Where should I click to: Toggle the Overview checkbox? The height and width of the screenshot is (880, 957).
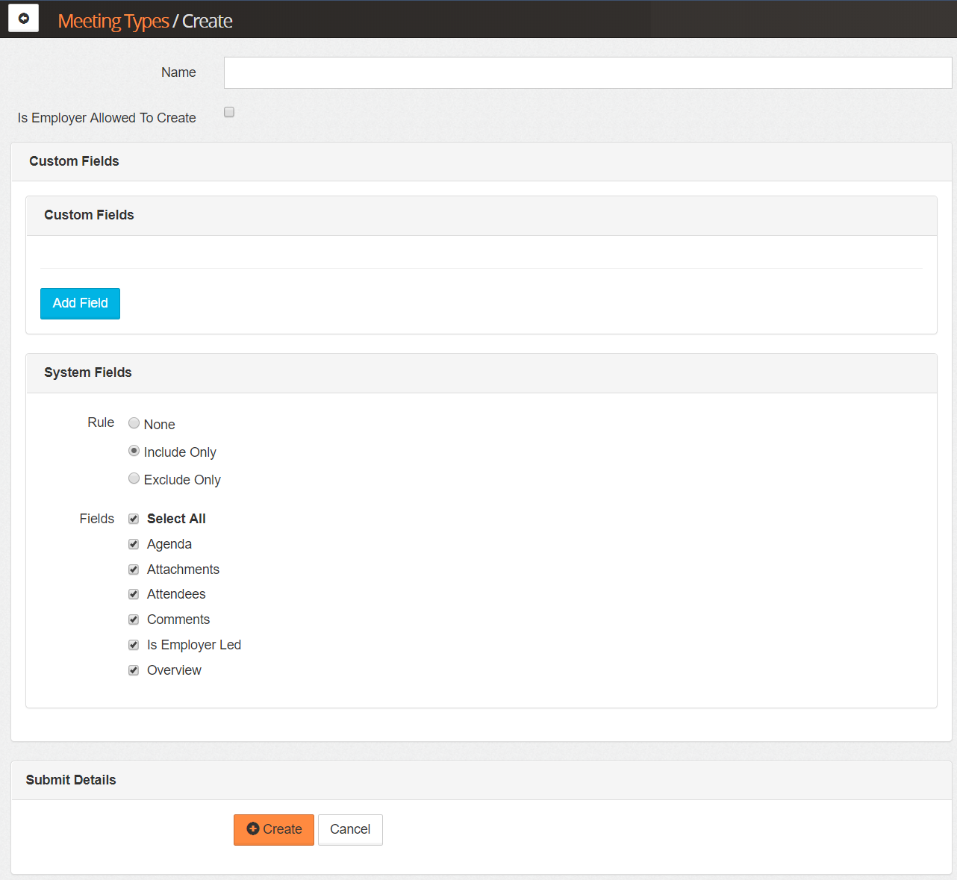[x=134, y=670]
